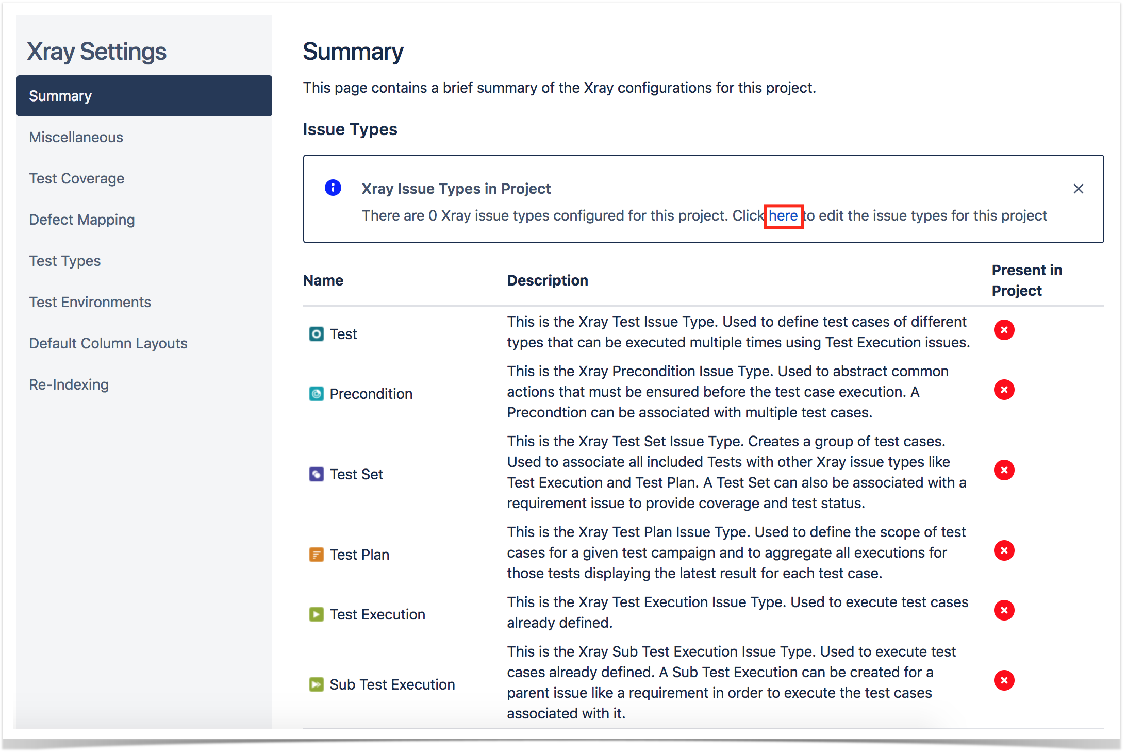Click the 'Sub Test Execution' issue type name

[x=392, y=684]
